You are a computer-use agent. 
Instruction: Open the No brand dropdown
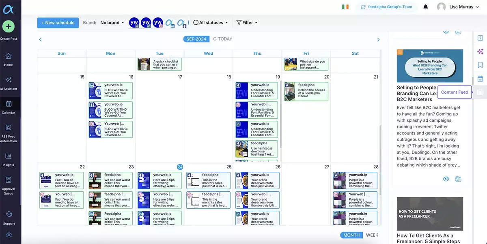[112, 23]
